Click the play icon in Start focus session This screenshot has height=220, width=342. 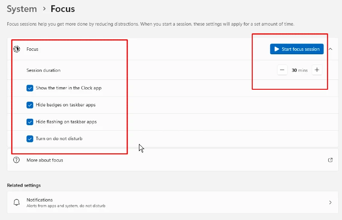(277, 49)
